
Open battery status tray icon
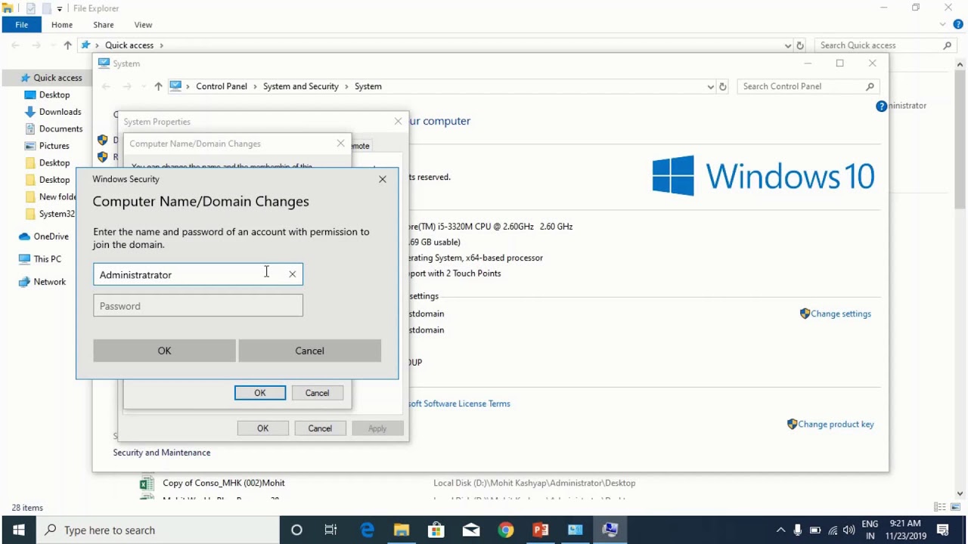point(815,530)
